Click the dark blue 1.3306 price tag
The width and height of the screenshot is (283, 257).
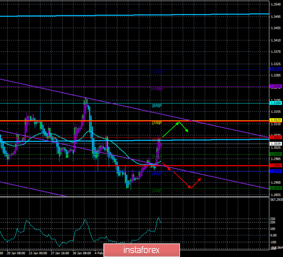tap(276, 69)
